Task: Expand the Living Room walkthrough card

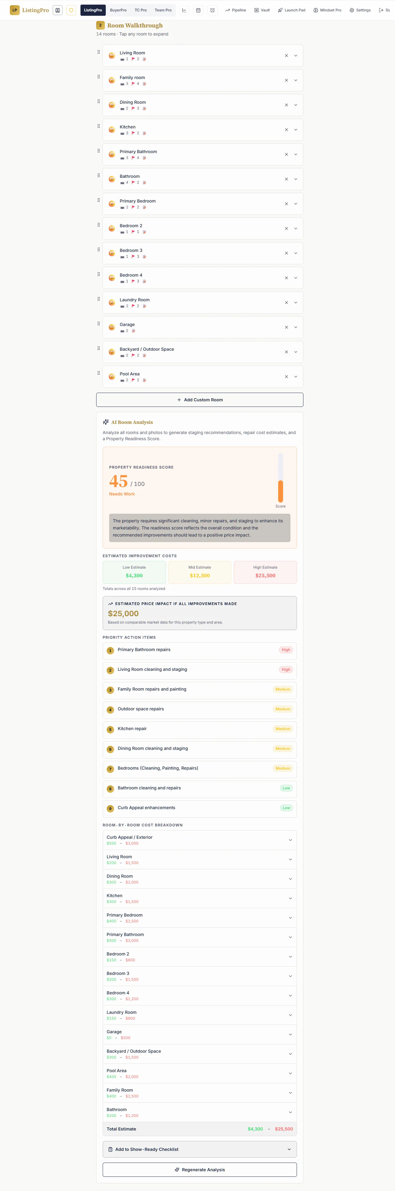Action: (296, 56)
